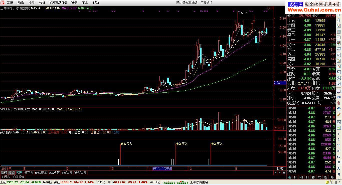Image resolution: width=342 pixels, height=185 pixels.
Task: Choose the DDE决策 template
Action: pyautogui.click(x=54, y=173)
